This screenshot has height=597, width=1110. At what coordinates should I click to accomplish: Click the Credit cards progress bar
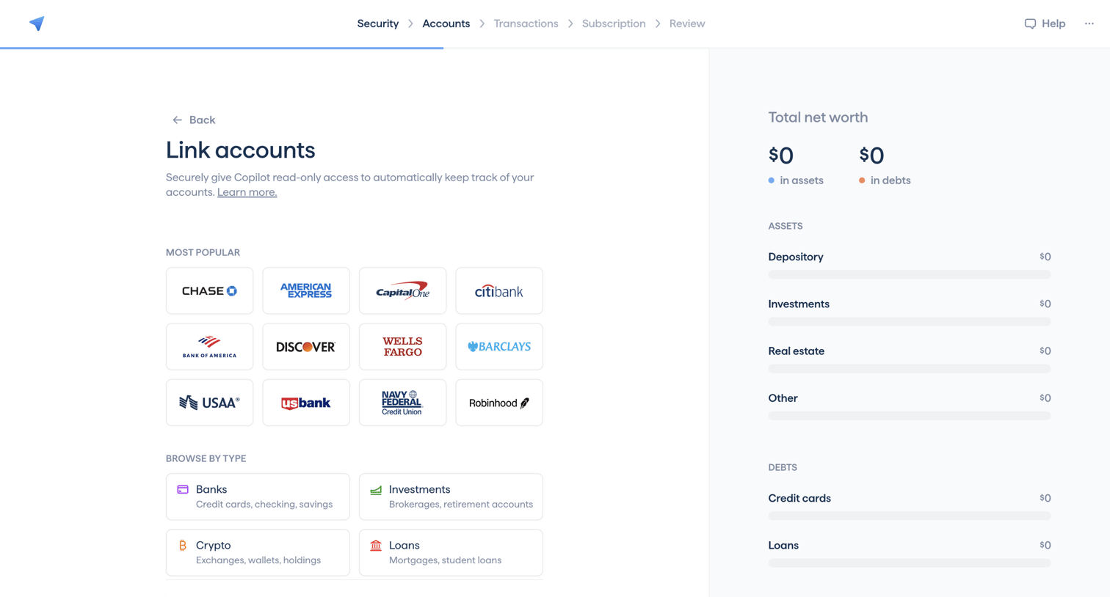910,516
